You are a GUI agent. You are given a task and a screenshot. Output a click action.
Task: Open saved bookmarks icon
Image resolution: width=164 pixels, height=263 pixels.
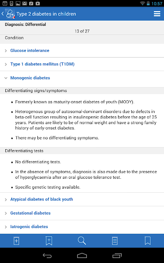point(148,241)
